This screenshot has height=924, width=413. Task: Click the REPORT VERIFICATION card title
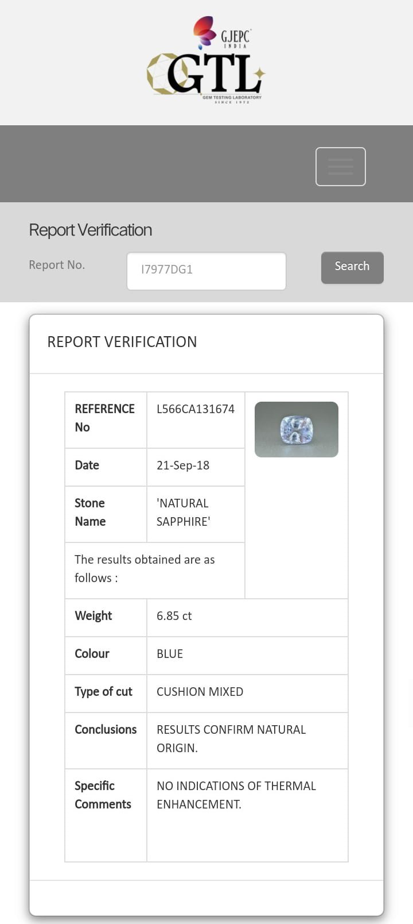[122, 342]
